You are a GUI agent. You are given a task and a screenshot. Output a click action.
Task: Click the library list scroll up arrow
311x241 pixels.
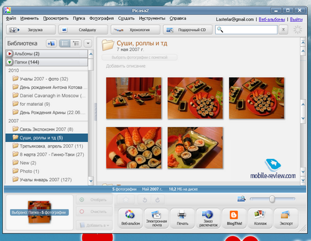coord(91,54)
